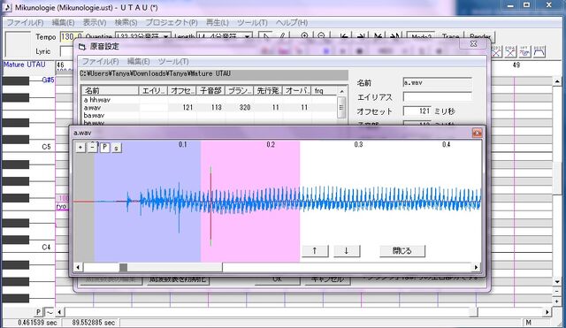Click the 閉じる button in waveform window
This screenshot has height=328, width=566.
click(402, 250)
